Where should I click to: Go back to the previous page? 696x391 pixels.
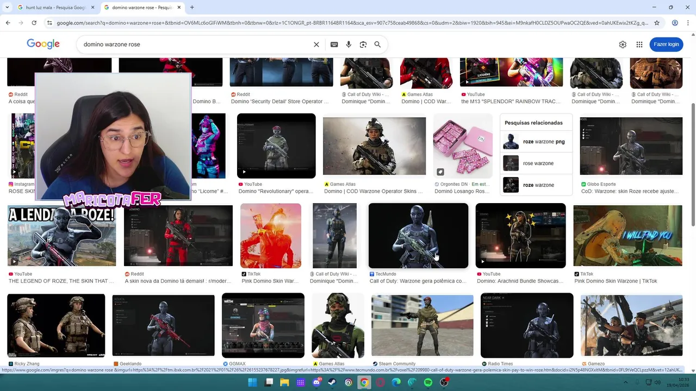point(8,23)
